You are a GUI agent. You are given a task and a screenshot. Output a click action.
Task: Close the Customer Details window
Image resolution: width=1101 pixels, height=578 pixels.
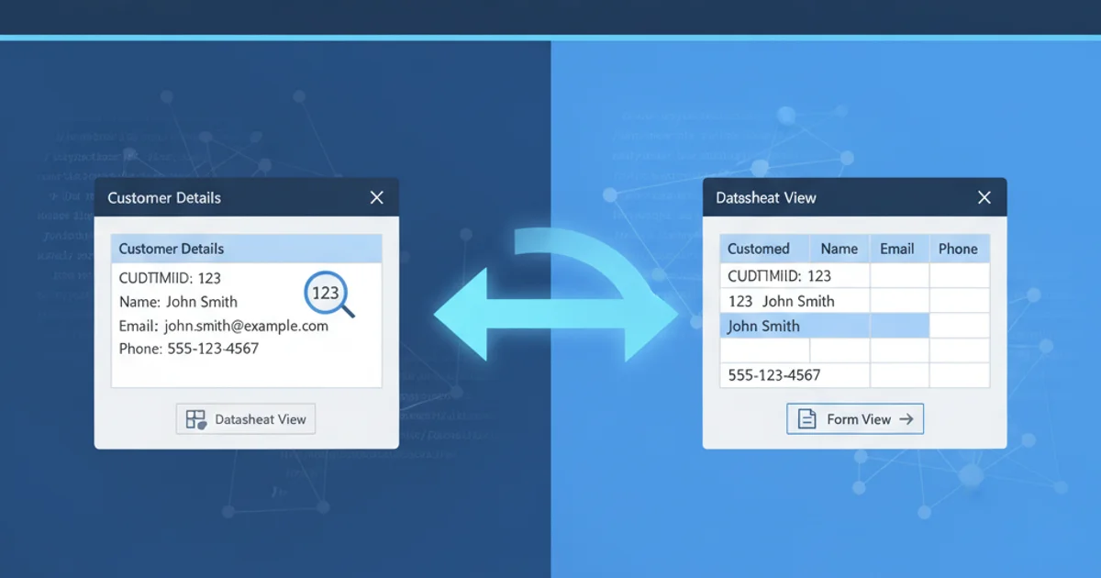[376, 197]
